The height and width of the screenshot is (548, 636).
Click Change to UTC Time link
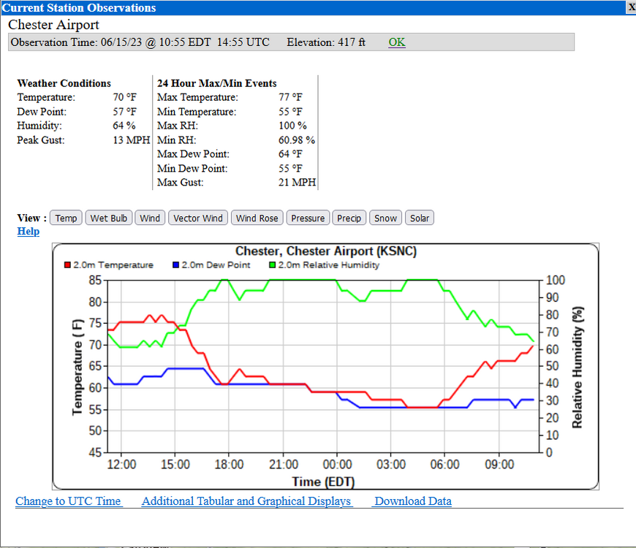(x=68, y=501)
